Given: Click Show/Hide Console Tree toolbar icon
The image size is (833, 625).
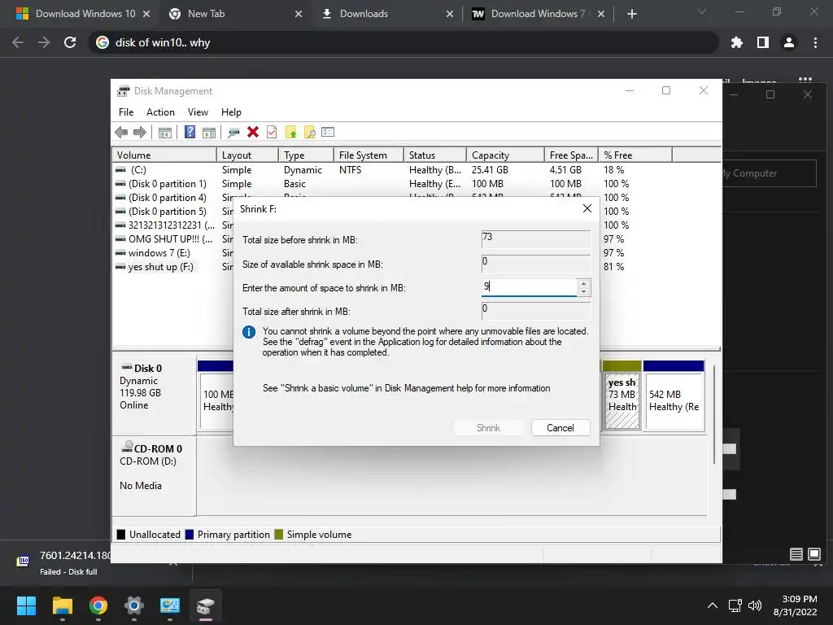Looking at the screenshot, I should [x=165, y=133].
